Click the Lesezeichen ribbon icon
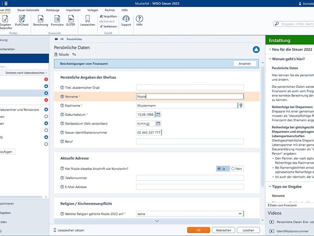This screenshot has height=236, width=314. click(88, 19)
